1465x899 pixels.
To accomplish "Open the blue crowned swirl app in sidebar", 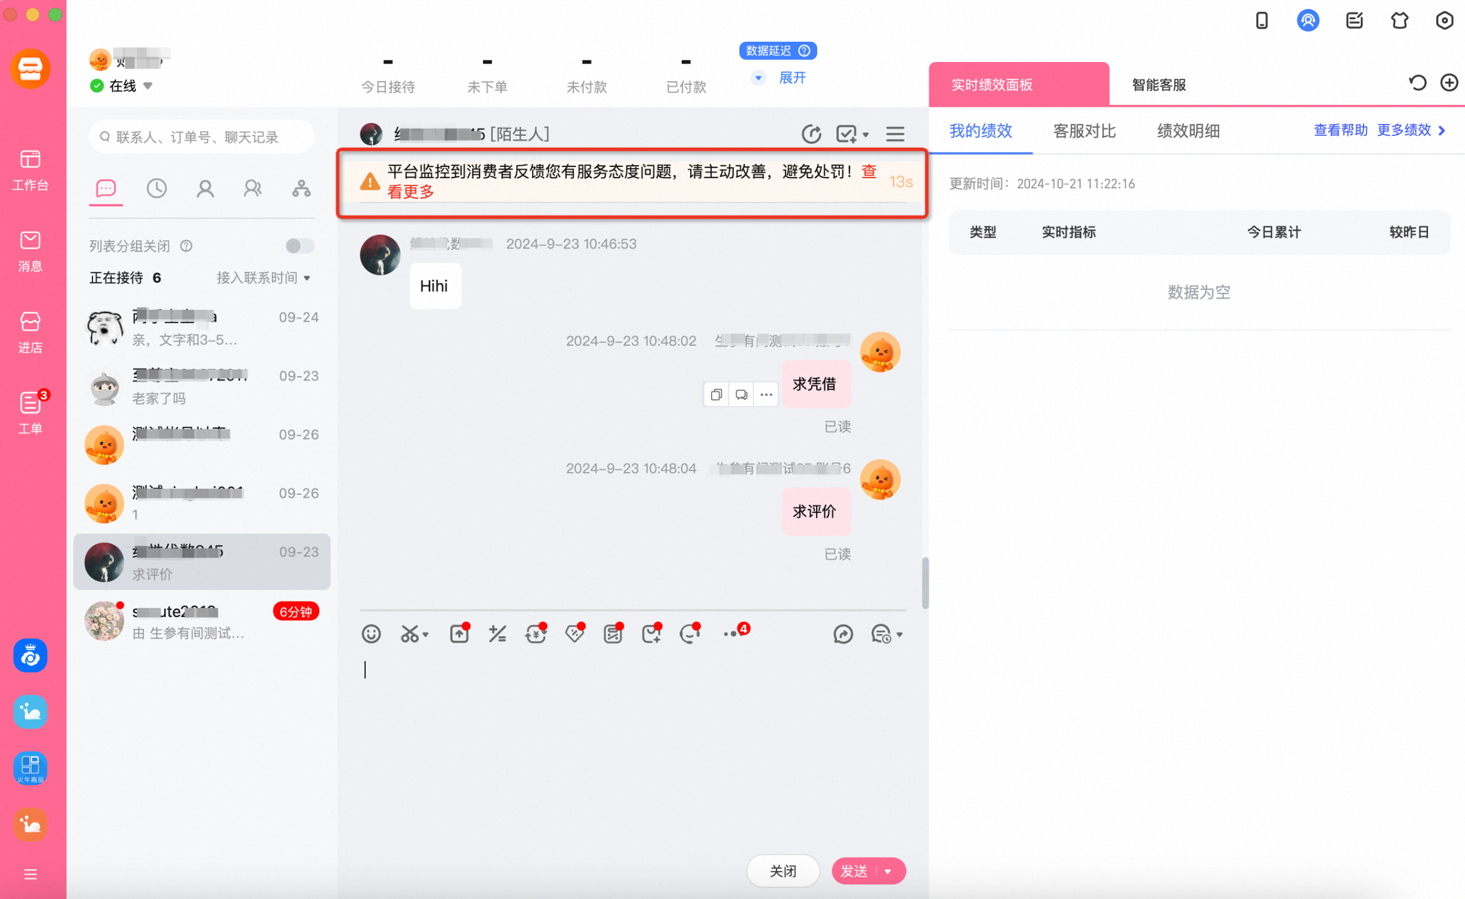I will 30,656.
